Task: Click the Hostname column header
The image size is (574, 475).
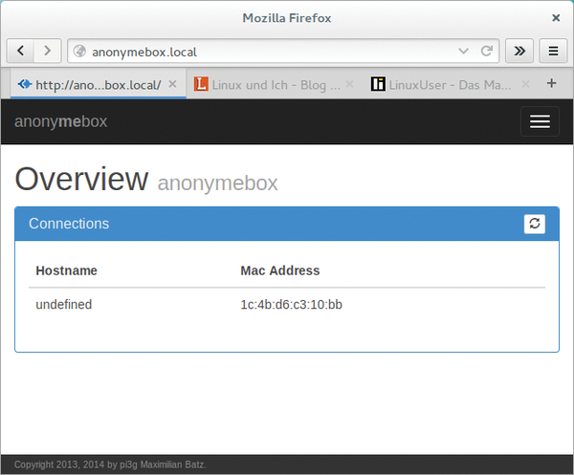Action: pyautogui.click(x=67, y=270)
